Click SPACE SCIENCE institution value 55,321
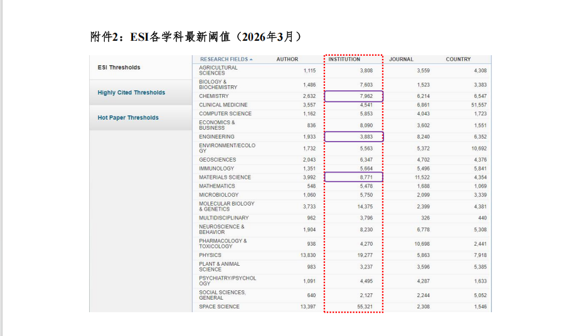 point(365,307)
